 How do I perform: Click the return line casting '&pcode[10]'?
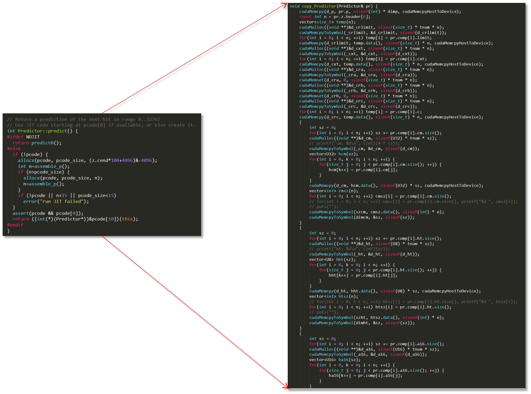75,219
